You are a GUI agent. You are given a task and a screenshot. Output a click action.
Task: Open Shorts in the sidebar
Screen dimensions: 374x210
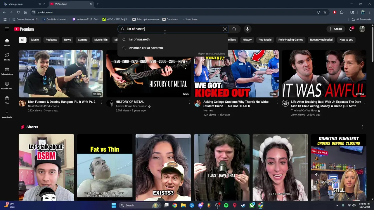(7, 57)
